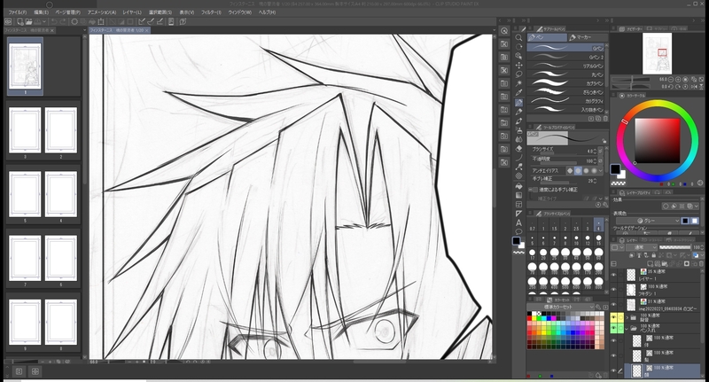
Task: Hide the yellow 髪 folder layer
Action: (x=613, y=317)
